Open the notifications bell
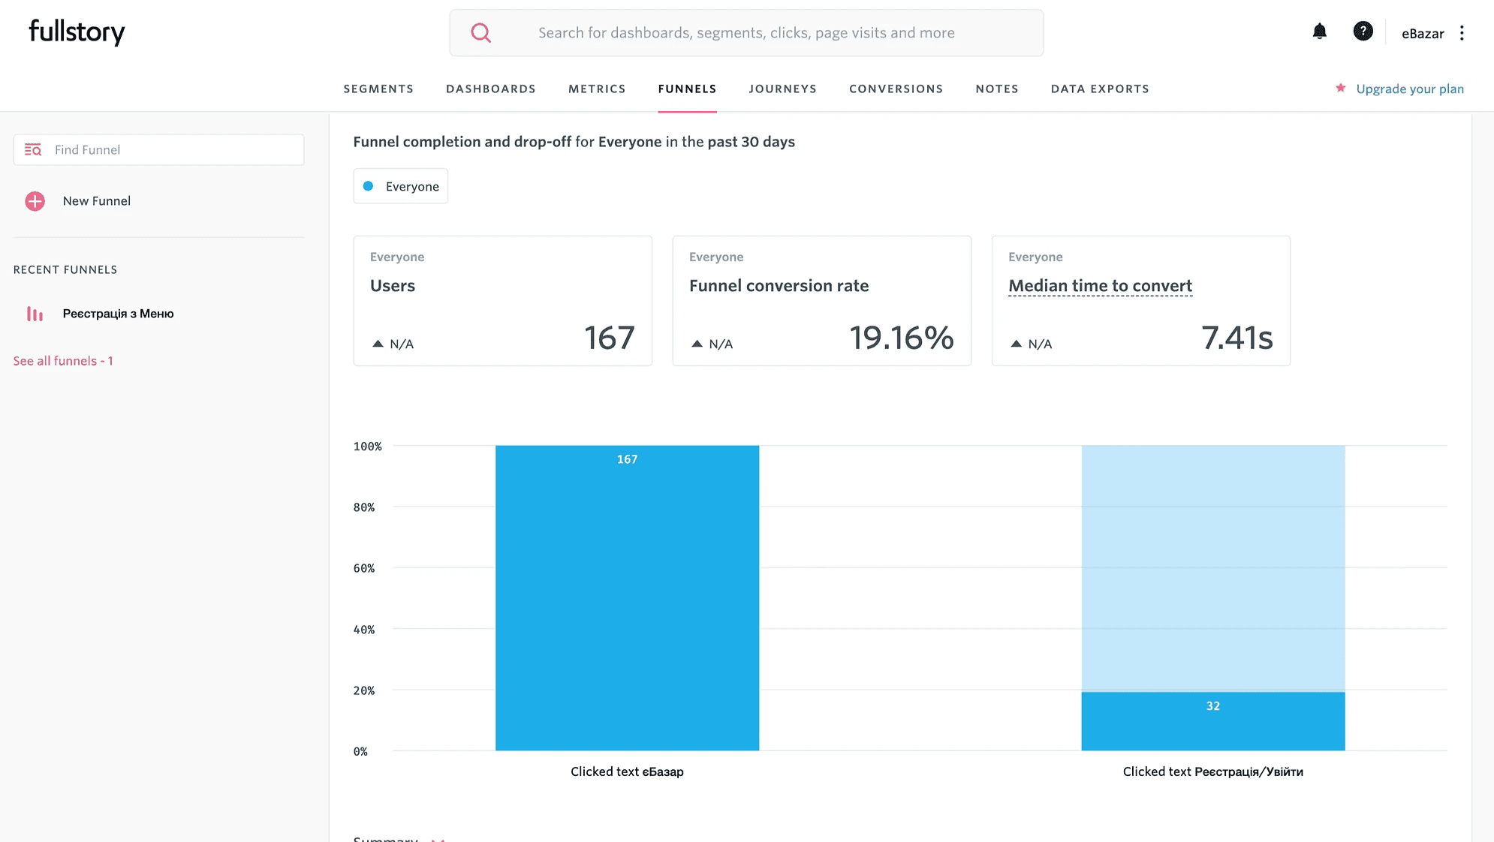This screenshot has height=842, width=1494. [1319, 32]
